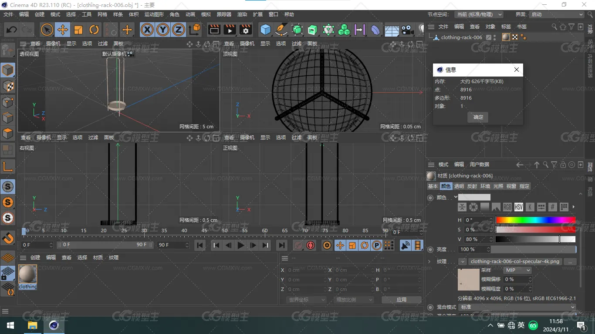595x334 pixels.
Task: Toggle 混合模式 animation radio dot
Action: (x=430, y=307)
